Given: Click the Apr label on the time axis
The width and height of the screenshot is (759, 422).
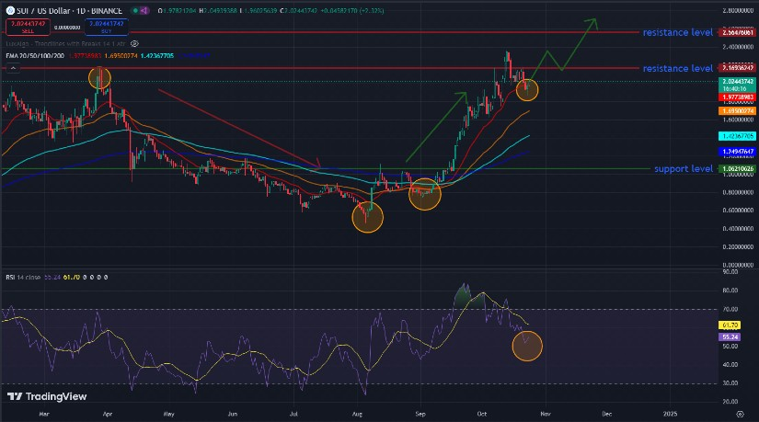Looking at the screenshot, I should click(x=108, y=415).
